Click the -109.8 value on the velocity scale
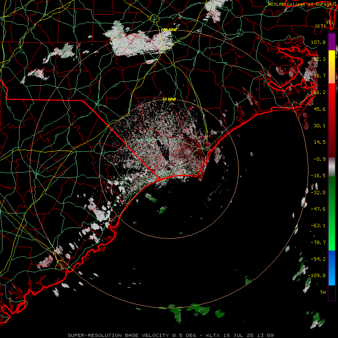 coord(317,276)
